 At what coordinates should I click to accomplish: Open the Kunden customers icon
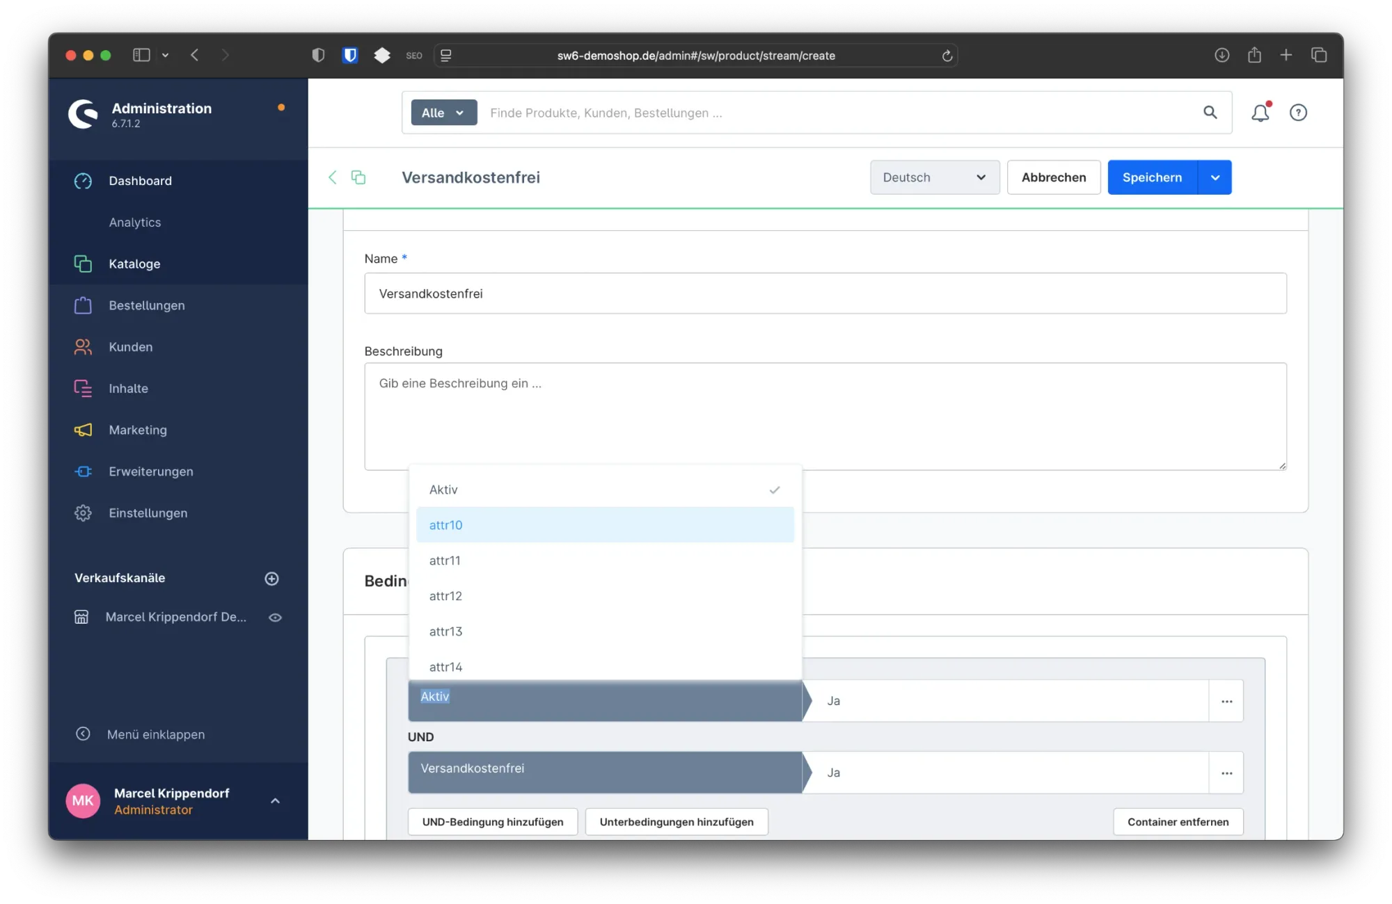click(83, 346)
